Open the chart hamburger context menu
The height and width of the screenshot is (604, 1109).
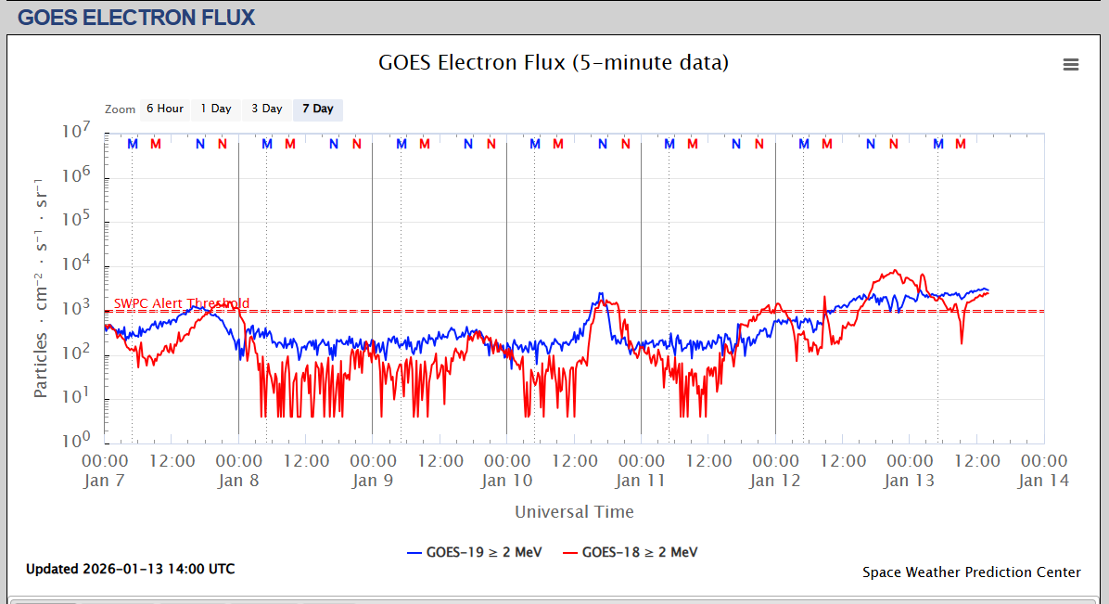[x=1071, y=64]
